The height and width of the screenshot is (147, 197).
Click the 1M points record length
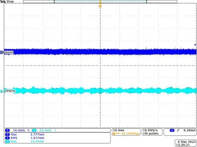click(151, 133)
